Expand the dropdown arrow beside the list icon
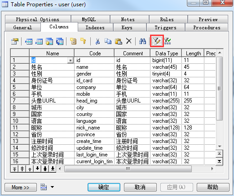Image resolution: width=234 pixels, height=196 pixels. click(x=52, y=187)
